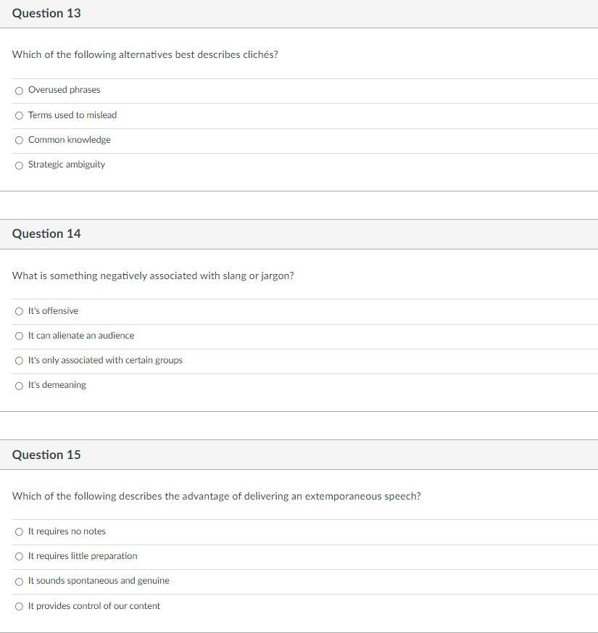Pick the 'Strategic ambiguity' answer
The image size is (598, 633).
click(x=19, y=165)
